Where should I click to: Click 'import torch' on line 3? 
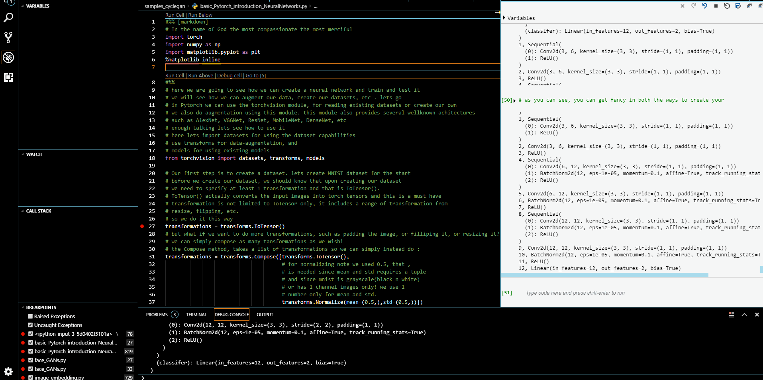tap(184, 37)
